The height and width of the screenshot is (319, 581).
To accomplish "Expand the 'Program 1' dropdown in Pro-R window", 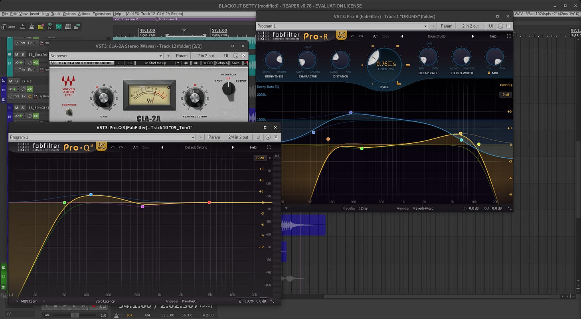I will [x=342, y=26].
